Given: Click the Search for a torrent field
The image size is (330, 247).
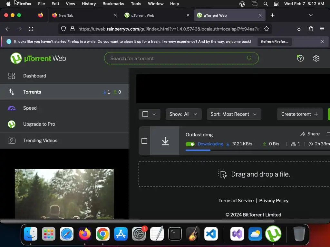Looking at the screenshot, I should coord(181,59).
